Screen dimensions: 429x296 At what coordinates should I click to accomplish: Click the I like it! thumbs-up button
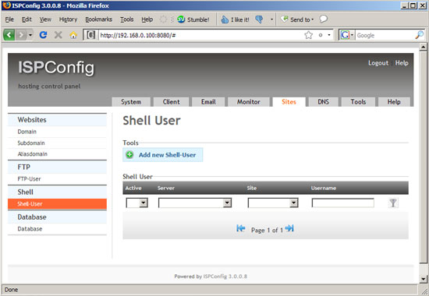235,19
